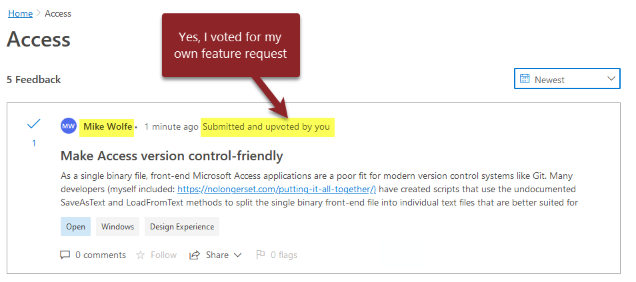This screenshot has height=282, width=636.
Task: Click the Access breadcrumb item
Action: point(58,13)
